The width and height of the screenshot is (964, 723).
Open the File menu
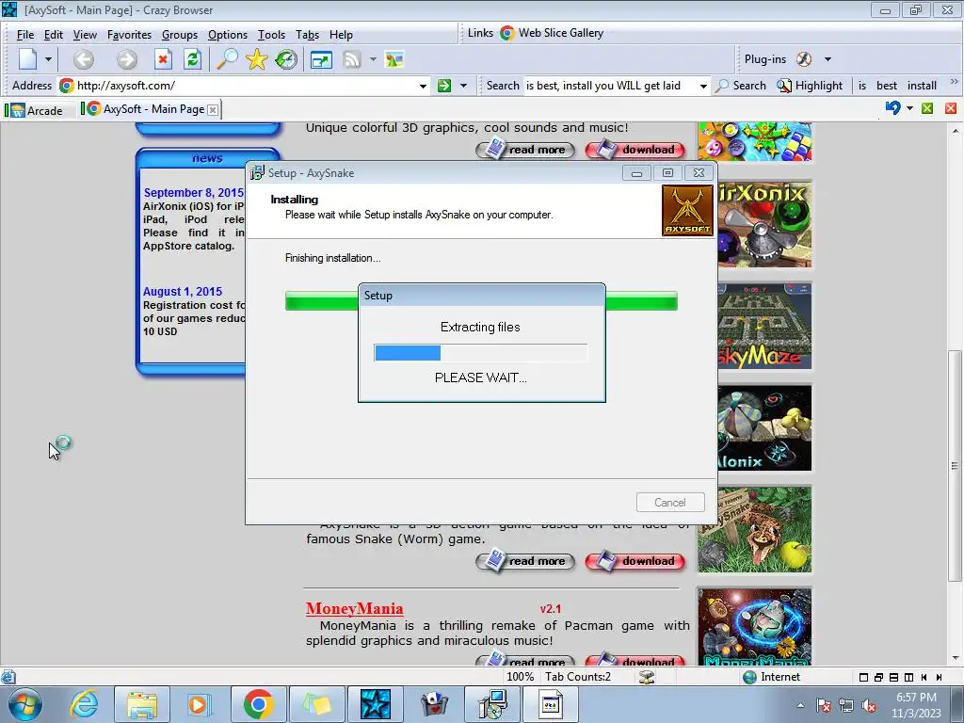click(x=25, y=35)
